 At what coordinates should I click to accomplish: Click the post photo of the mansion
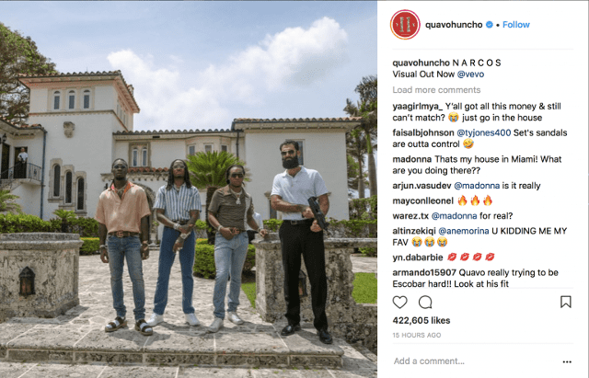(x=189, y=189)
